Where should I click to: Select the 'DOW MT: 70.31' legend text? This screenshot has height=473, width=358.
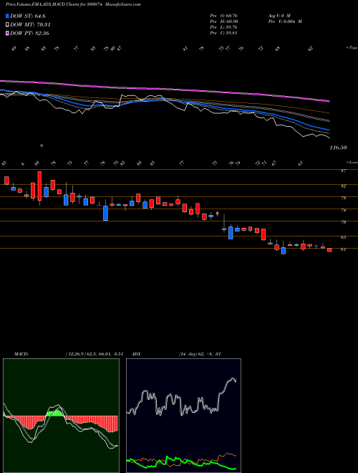[x=30, y=25]
